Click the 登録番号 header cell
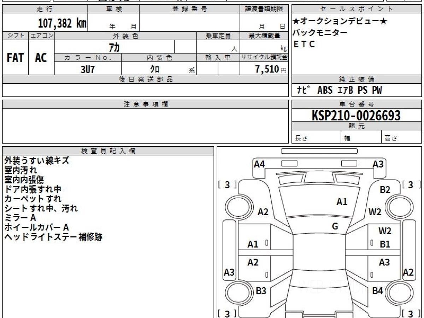The image size is (424, 318). tap(190, 9)
